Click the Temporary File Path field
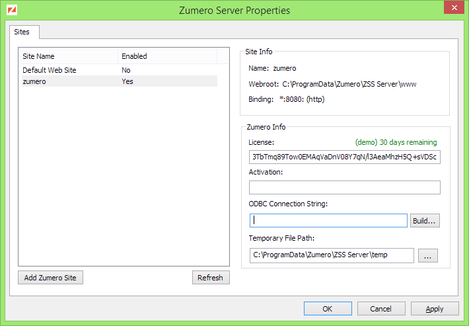The width and height of the screenshot is (469, 326). point(331,255)
